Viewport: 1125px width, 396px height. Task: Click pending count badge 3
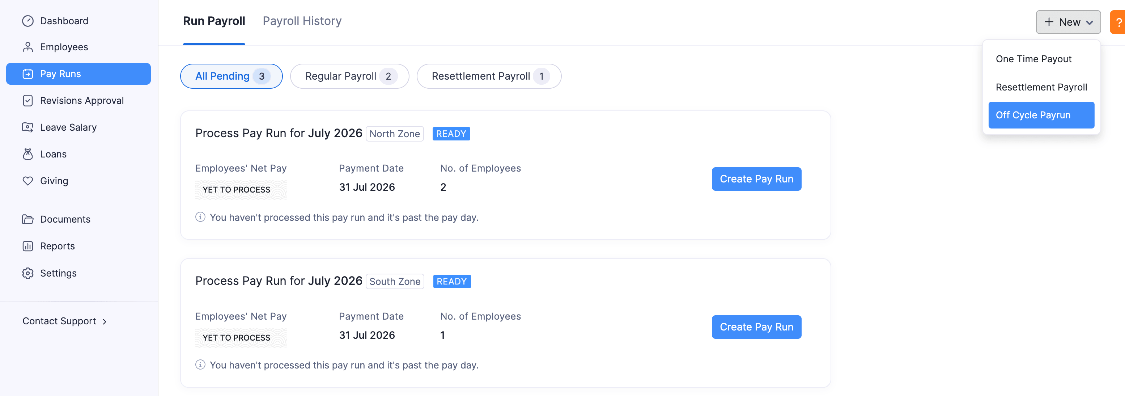click(x=262, y=76)
